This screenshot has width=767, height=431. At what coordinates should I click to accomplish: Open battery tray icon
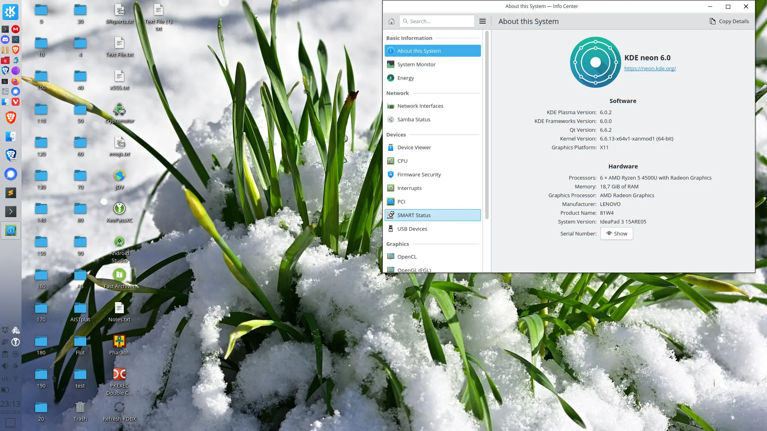point(5,389)
